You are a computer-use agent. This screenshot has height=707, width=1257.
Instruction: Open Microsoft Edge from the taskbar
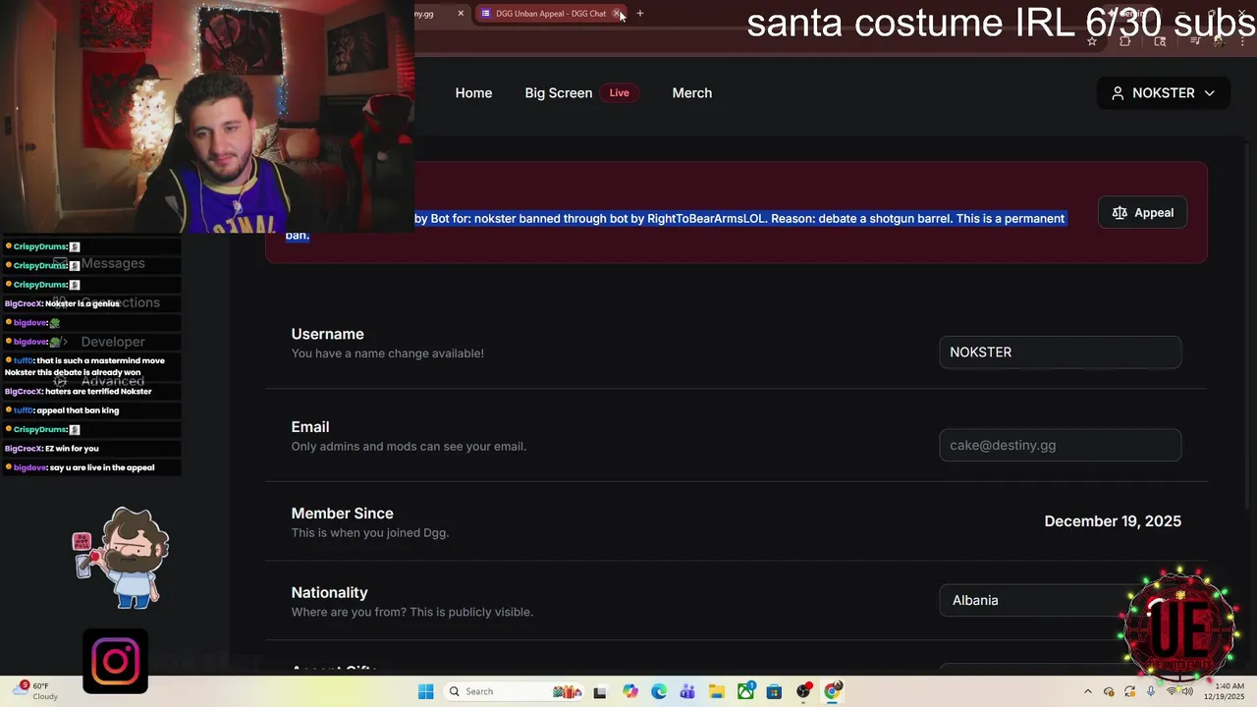point(659,691)
